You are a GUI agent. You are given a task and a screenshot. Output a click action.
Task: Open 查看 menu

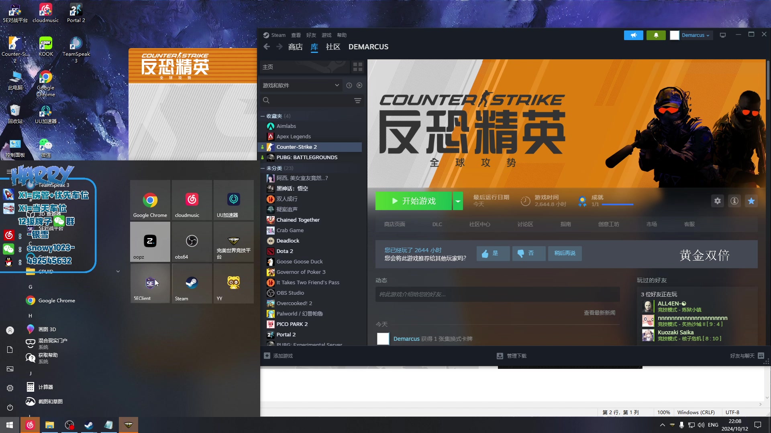click(296, 35)
